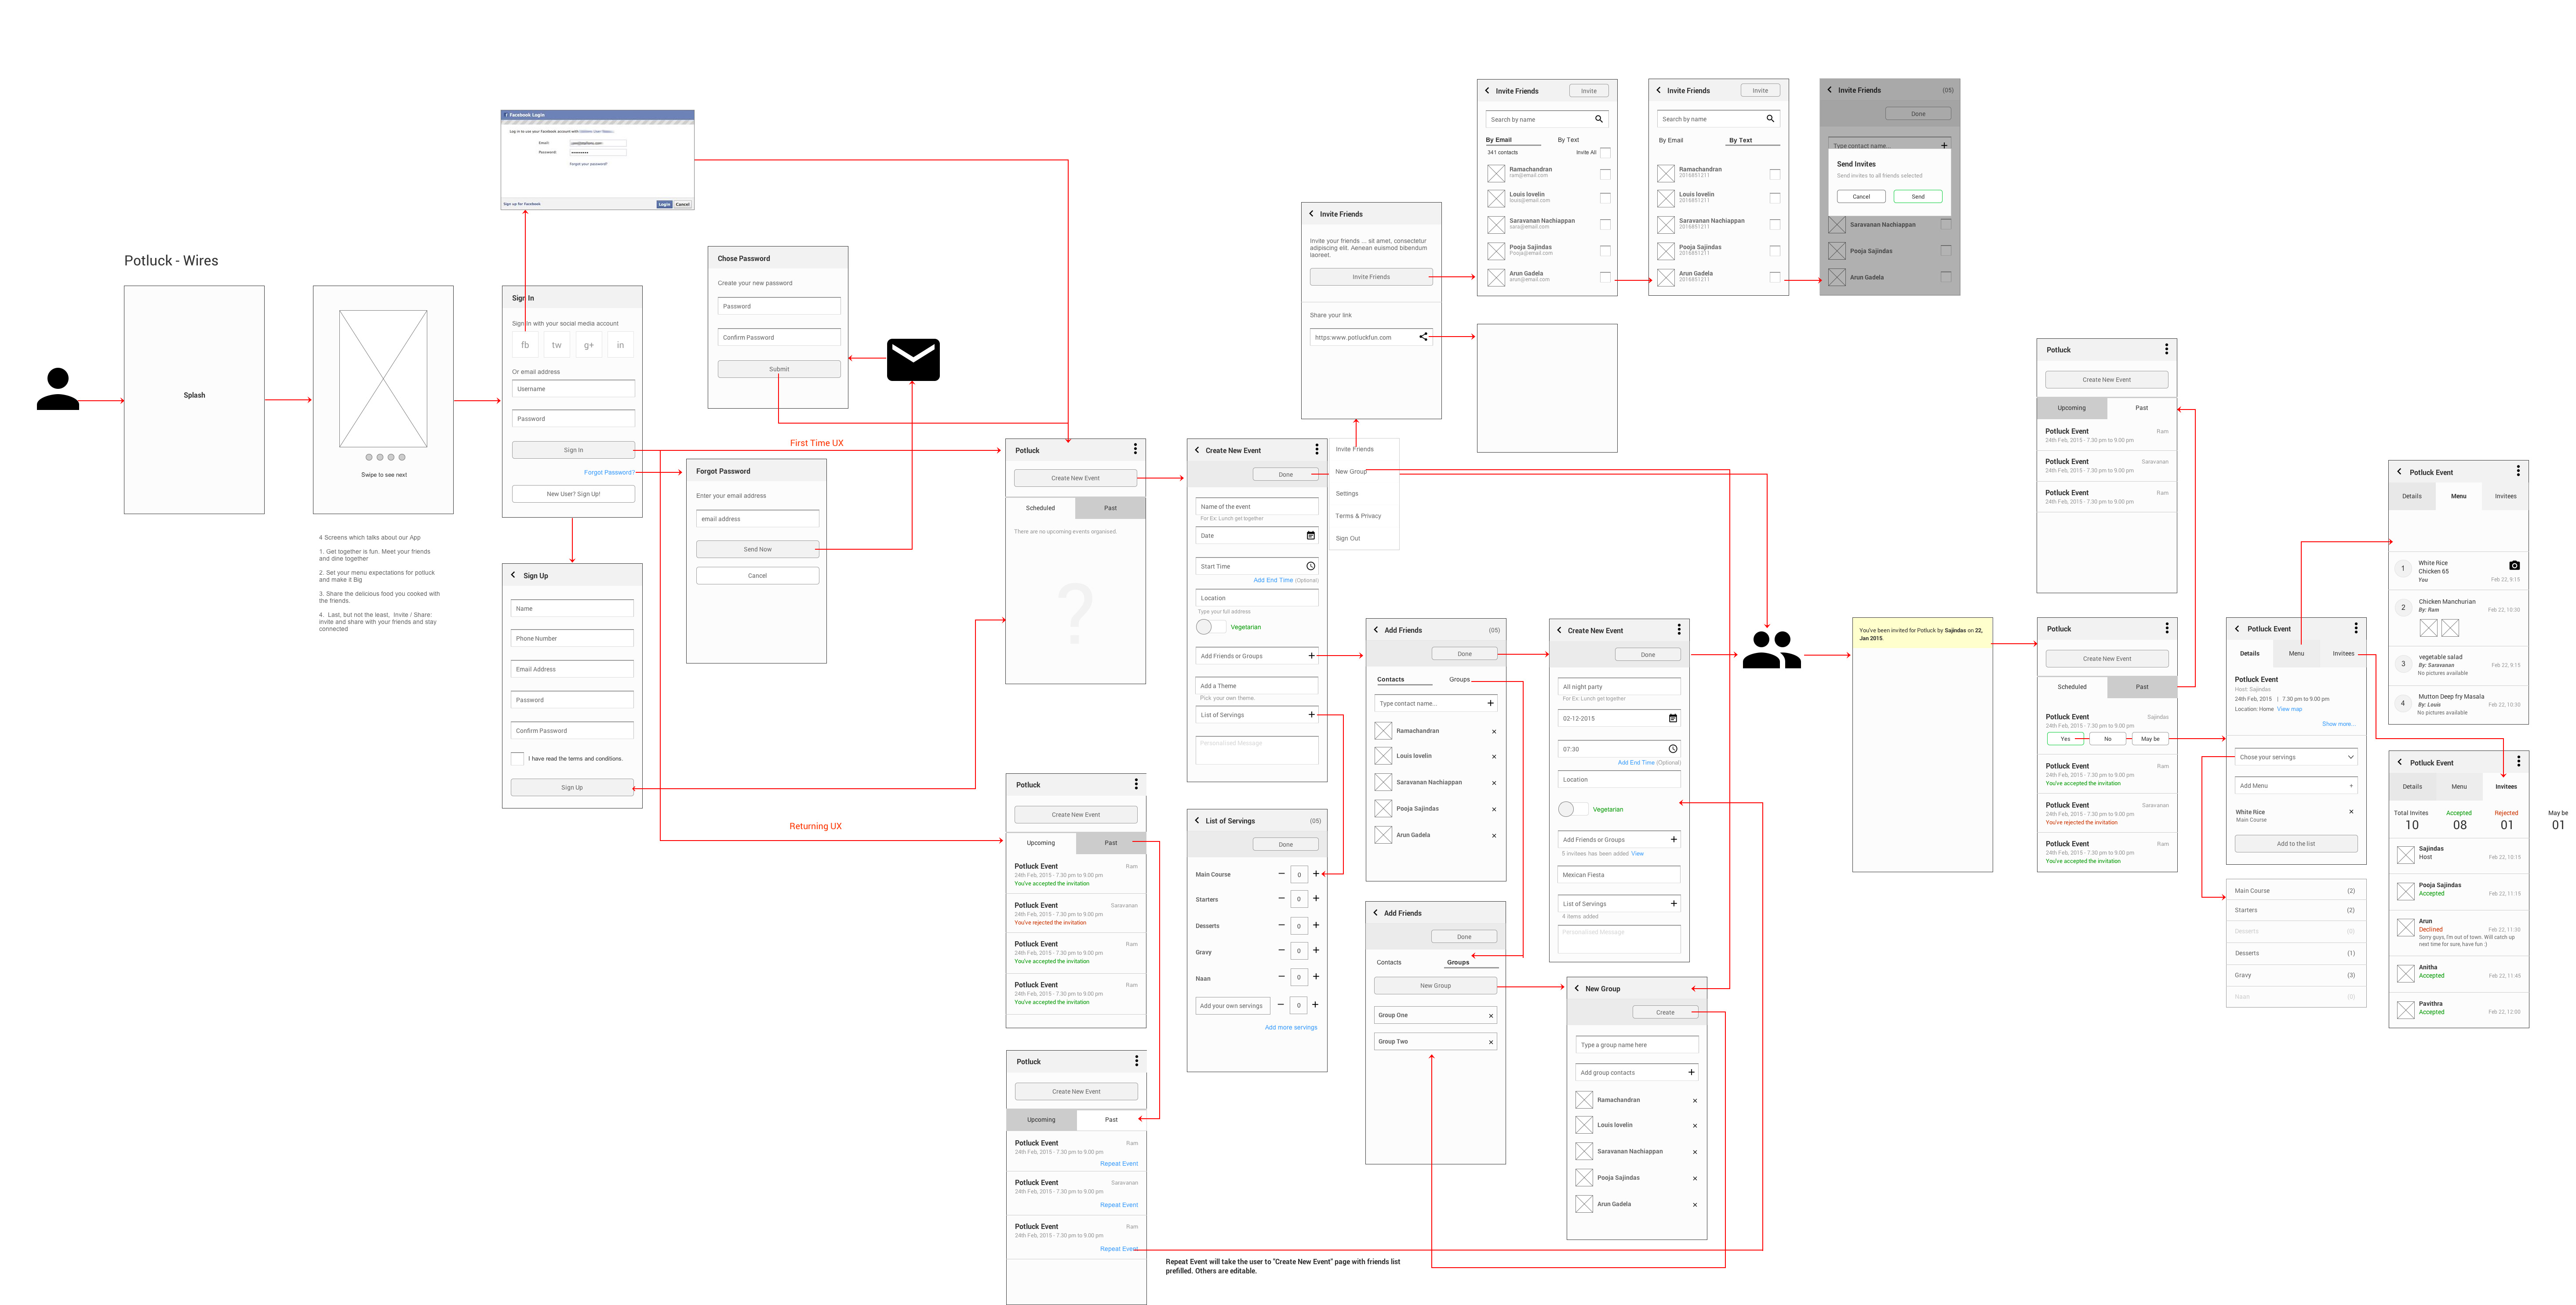The image size is (2576, 1305).
Task: Click back arrow on List of Servings screen
Action: [1196, 820]
